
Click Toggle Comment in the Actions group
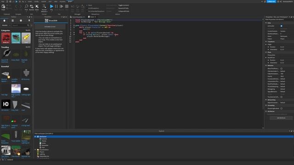[x=124, y=5]
